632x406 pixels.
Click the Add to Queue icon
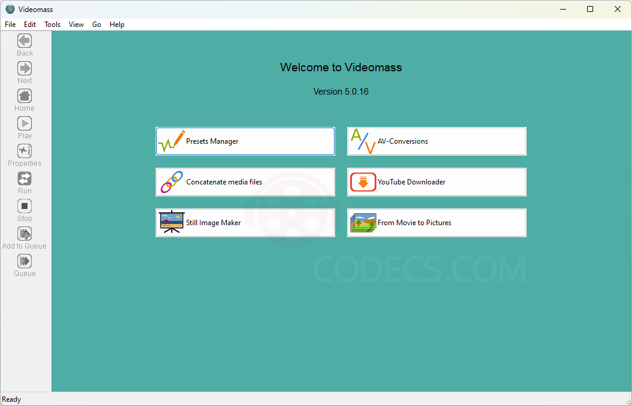click(x=25, y=234)
